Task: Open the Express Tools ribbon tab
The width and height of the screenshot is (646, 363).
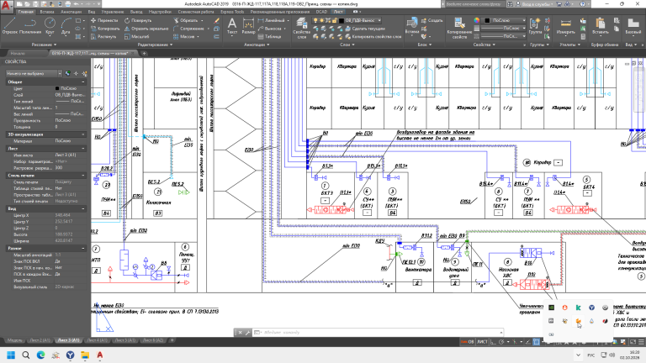Action: tap(232, 12)
